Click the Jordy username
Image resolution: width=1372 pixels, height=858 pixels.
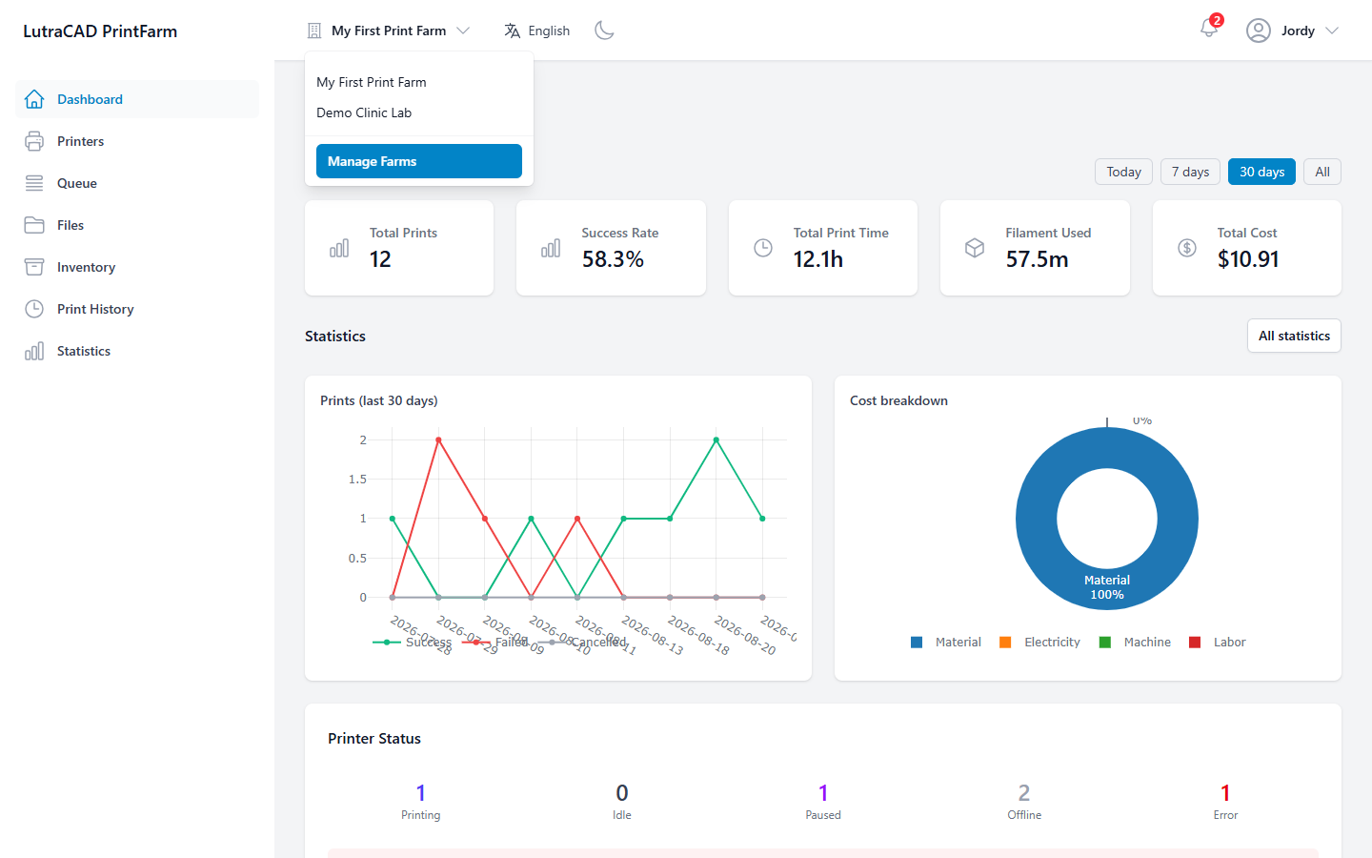pyautogui.click(x=1298, y=31)
